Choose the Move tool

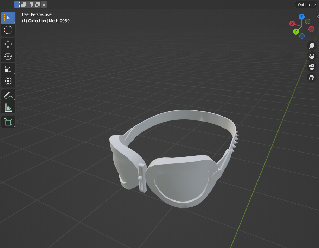[x=8, y=44]
